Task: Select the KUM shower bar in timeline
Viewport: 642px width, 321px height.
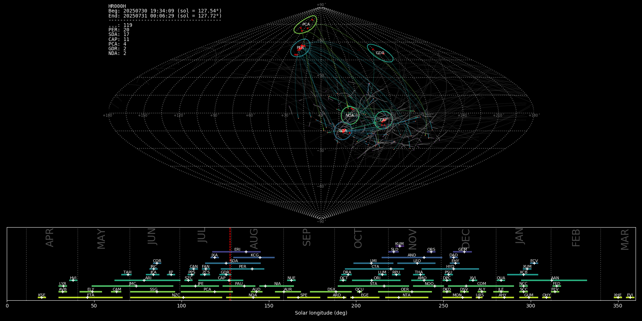Action: point(399,246)
